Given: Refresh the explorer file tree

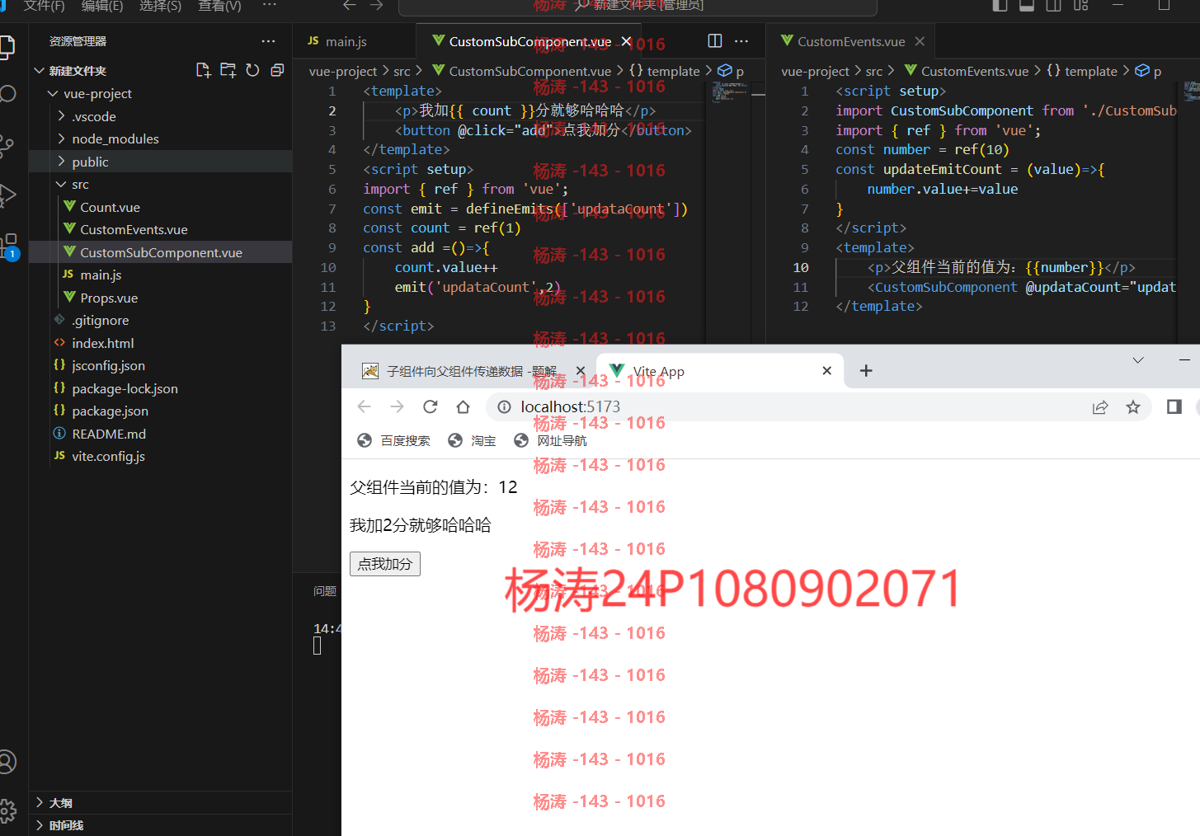Looking at the screenshot, I should click(x=252, y=70).
